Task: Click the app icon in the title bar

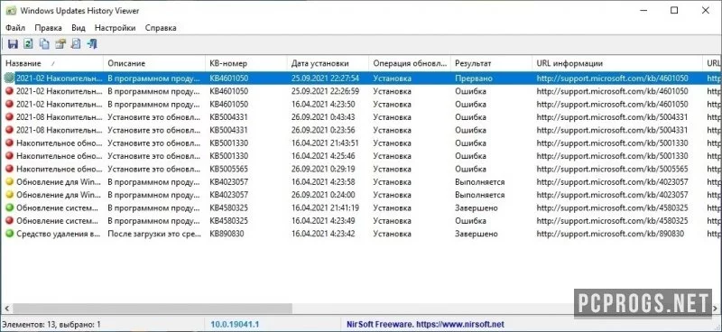Action: click(11, 11)
